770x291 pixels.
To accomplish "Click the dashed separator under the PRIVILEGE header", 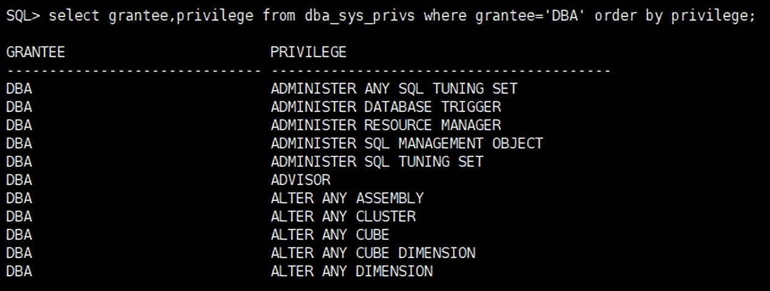I will click(x=440, y=72).
